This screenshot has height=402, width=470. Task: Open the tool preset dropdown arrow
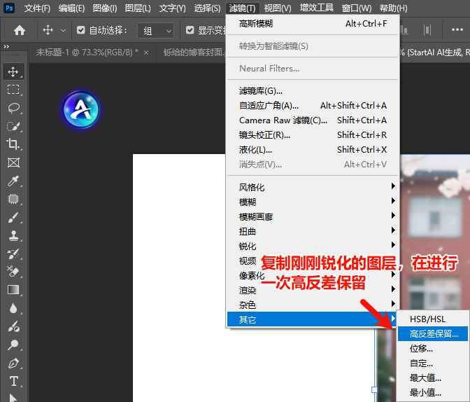[63, 30]
